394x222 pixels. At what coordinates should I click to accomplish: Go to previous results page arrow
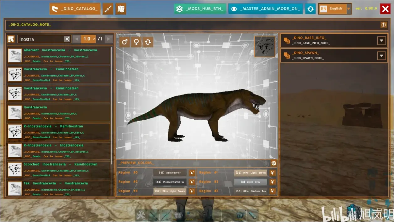(77, 39)
